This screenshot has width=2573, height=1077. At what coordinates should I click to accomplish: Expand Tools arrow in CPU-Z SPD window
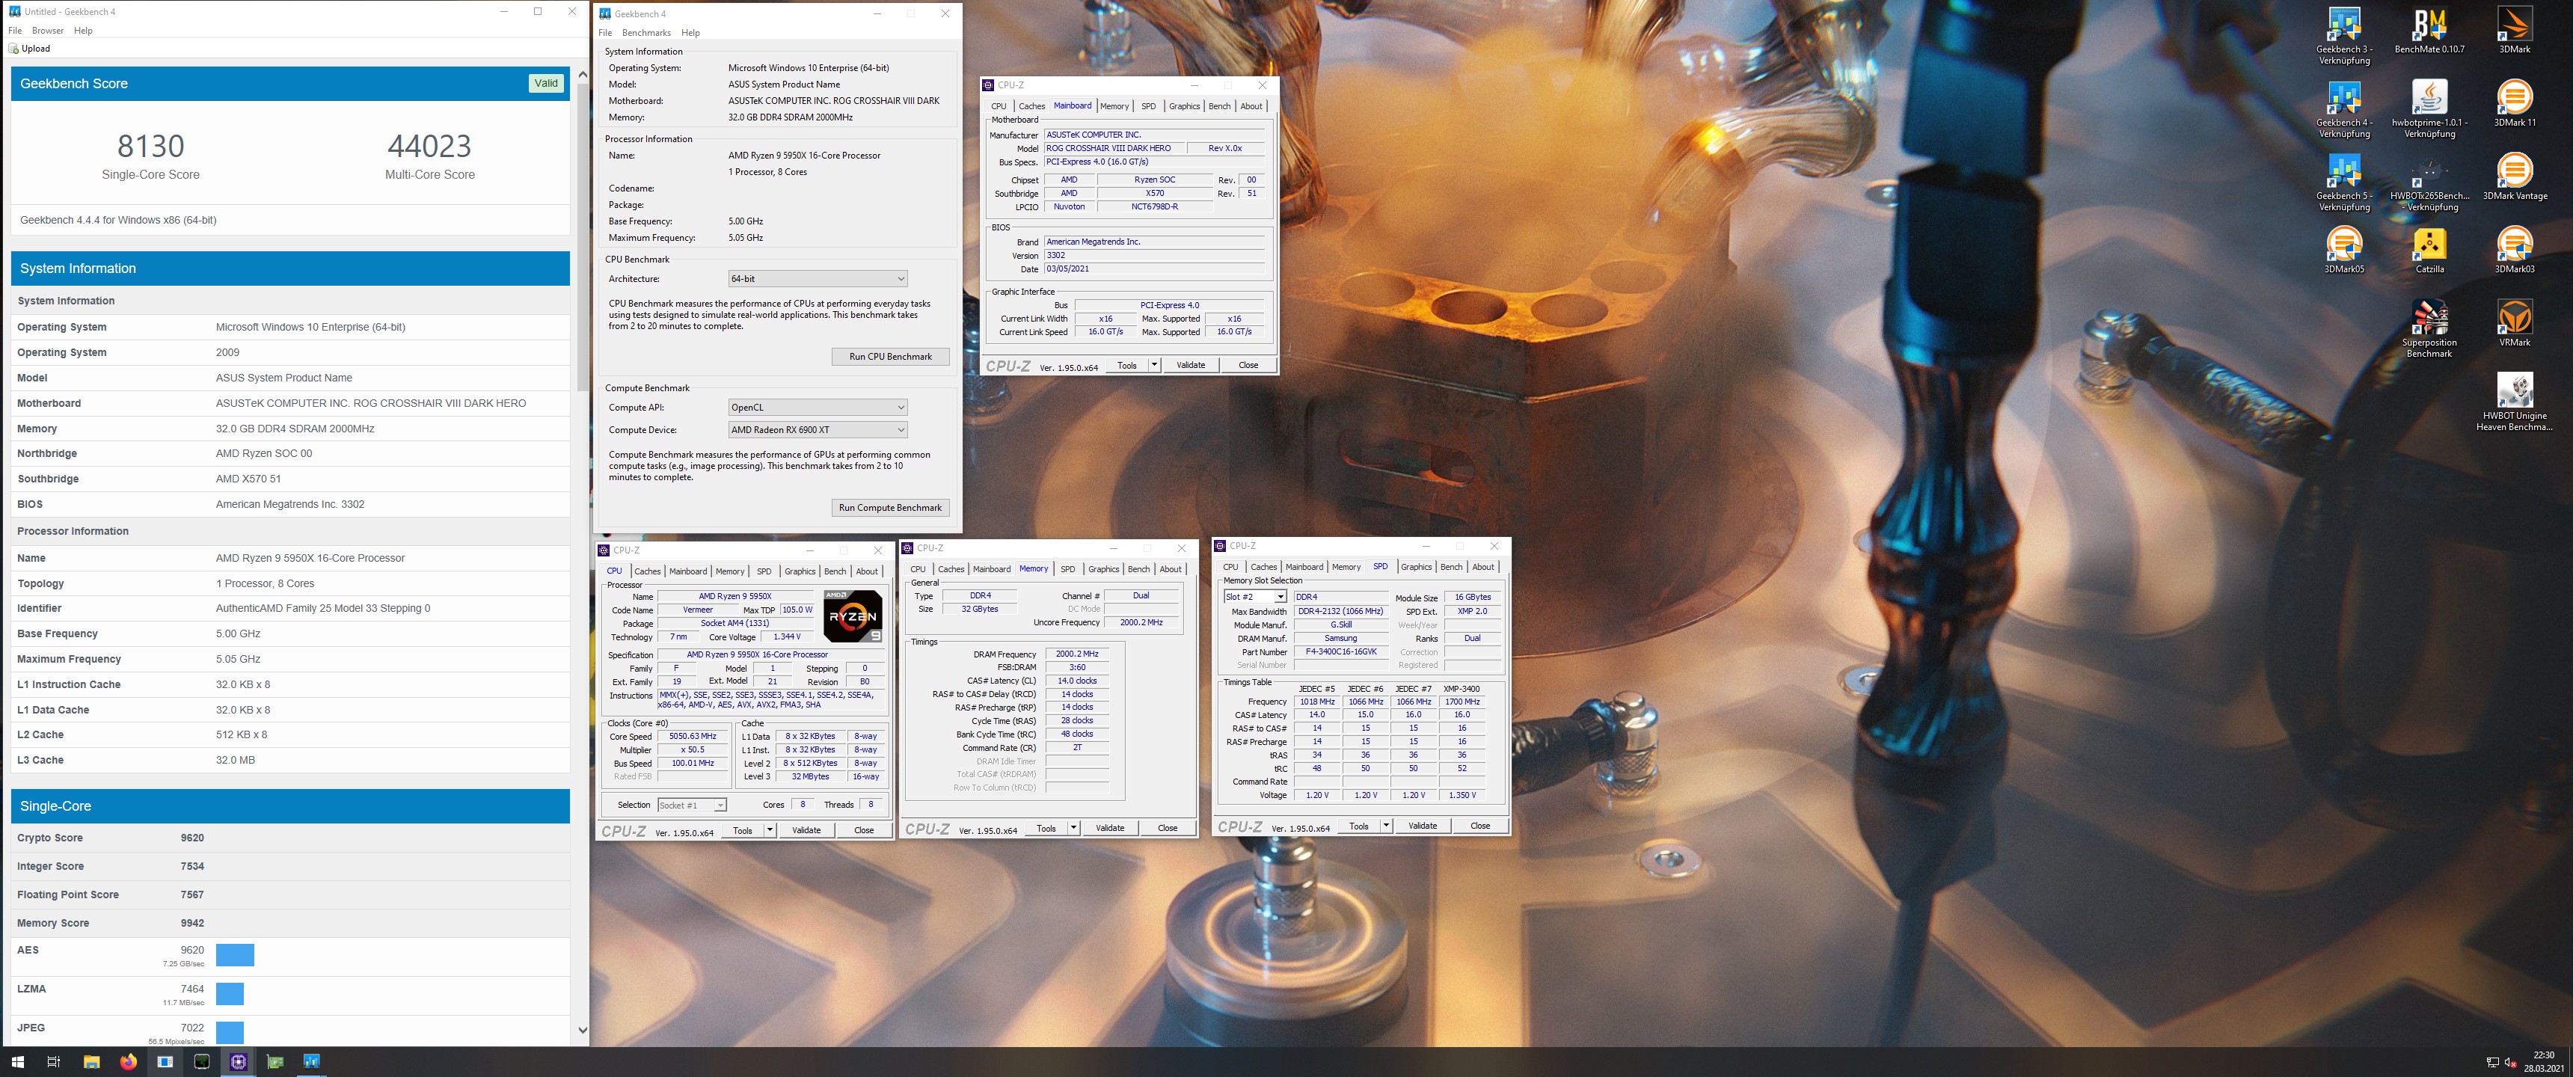pyautogui.click(x=1385, y=826)
